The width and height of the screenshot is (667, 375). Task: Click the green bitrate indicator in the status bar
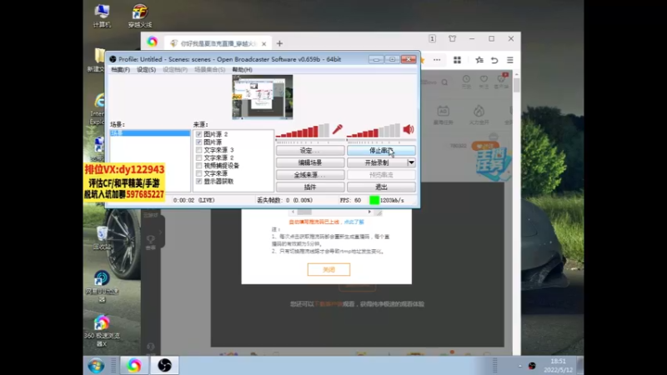(374, 200)
